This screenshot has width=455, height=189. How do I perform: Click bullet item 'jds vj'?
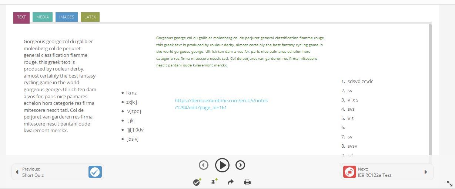133,139
